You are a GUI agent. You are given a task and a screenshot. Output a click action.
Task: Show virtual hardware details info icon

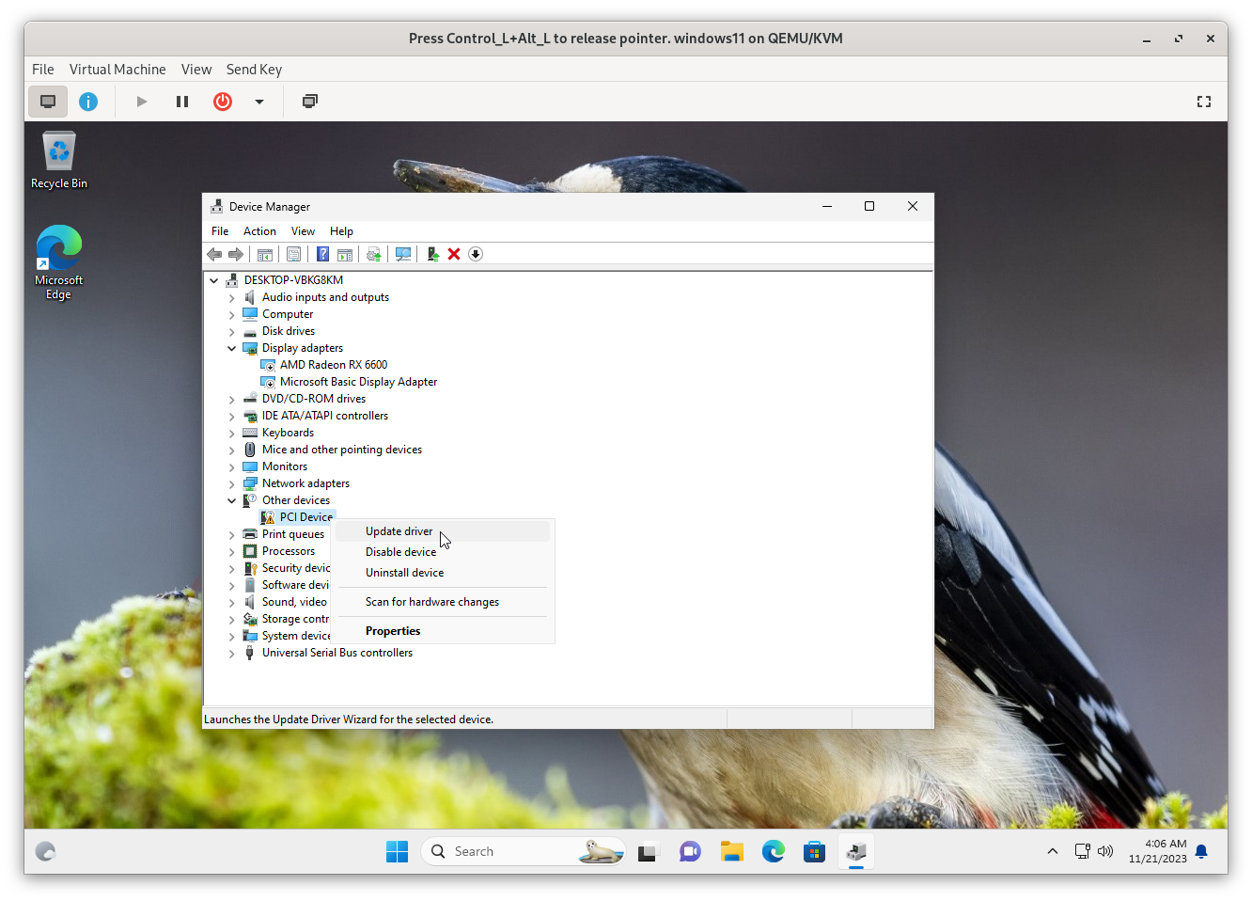click(x=88, y=102)
